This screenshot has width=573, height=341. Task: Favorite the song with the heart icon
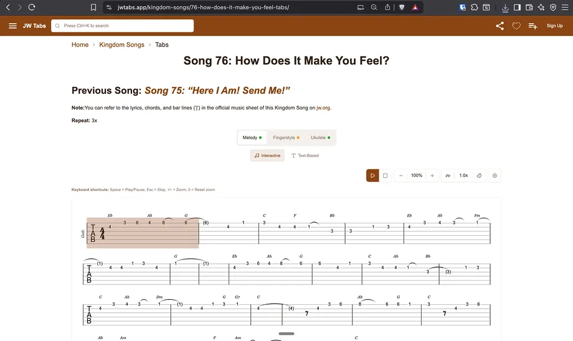click(x=516, y=26)
